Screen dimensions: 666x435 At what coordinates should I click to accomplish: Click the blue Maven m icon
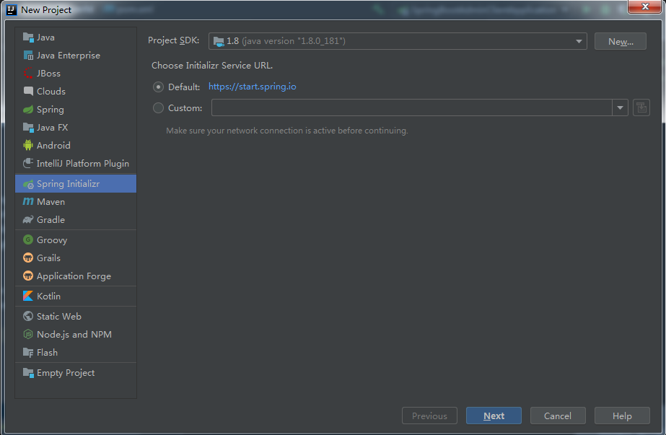(x=28, y=201)
